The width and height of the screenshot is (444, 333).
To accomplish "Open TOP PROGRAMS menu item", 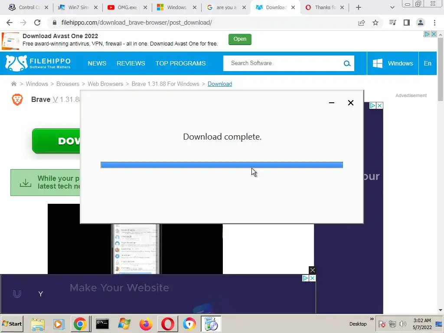I will click(x=180, y=63).
